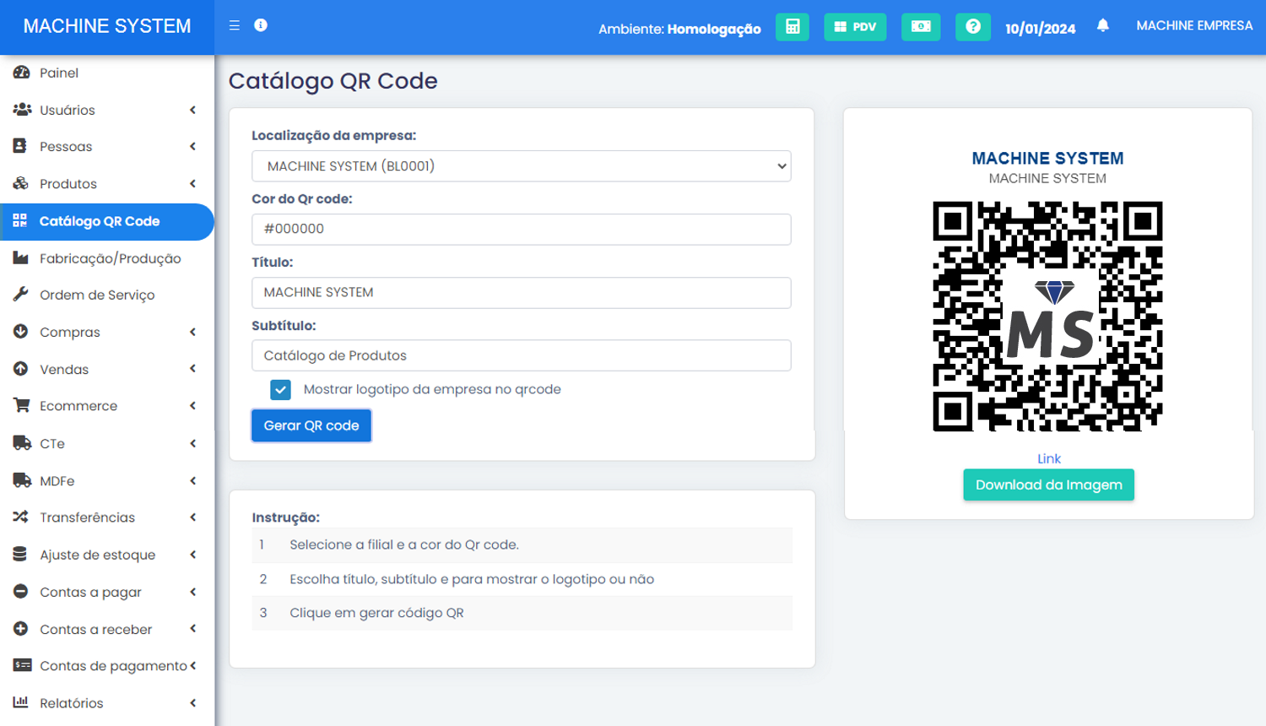1266x726 pixels.
Task: Expand the Usuários submenu chevron
Action: 193,110
